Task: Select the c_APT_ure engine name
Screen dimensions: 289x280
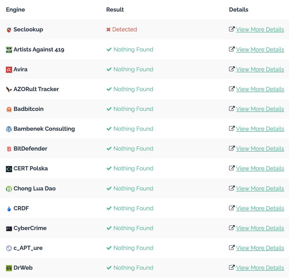Action: tap(28, 248)
